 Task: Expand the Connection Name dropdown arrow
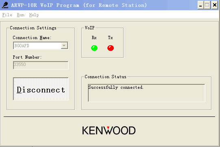pos(64,46)
